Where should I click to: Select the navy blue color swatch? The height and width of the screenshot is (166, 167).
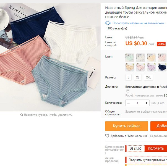162,67
